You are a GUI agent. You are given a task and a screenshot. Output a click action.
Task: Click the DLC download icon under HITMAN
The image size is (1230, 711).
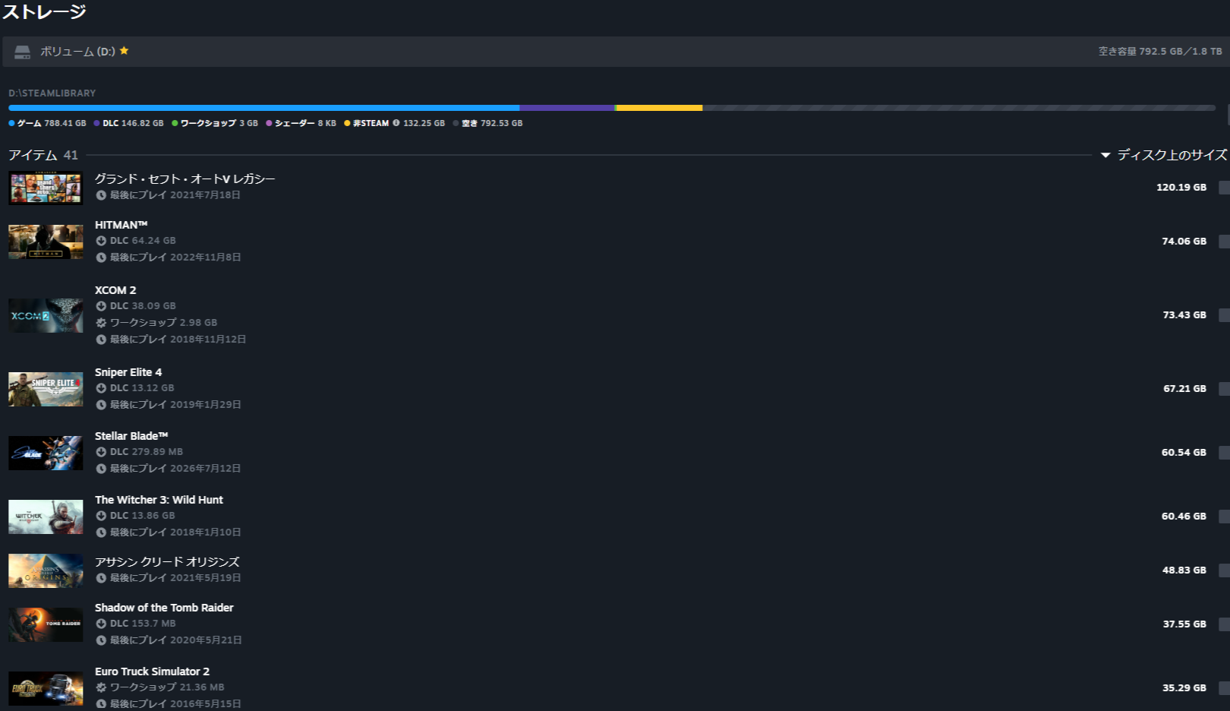[x=101, y=241]
